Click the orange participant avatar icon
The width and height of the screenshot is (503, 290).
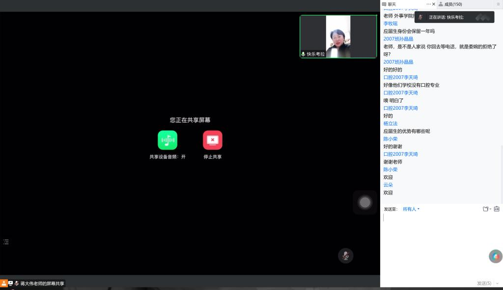4,284
